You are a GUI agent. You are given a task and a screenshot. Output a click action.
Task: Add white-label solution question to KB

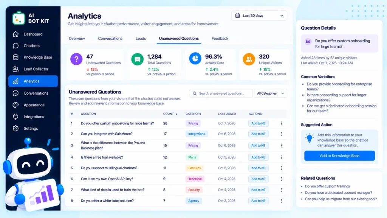click(x=258, y=201)
